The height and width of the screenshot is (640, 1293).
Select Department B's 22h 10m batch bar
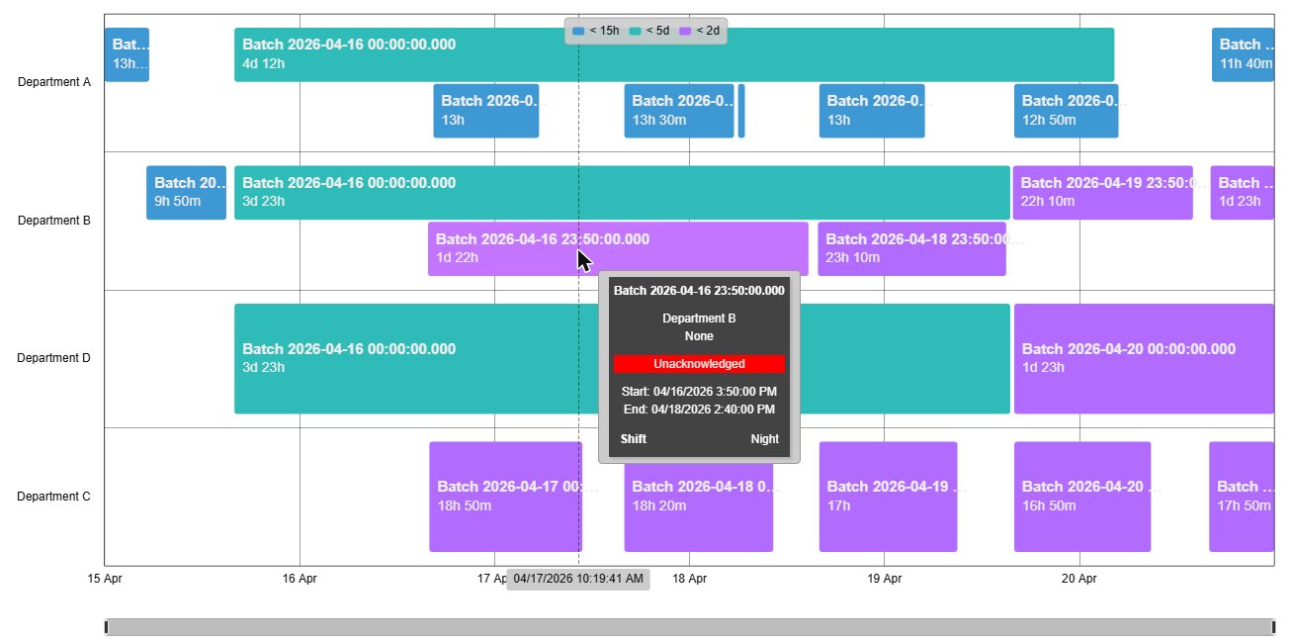(1102, 193)
